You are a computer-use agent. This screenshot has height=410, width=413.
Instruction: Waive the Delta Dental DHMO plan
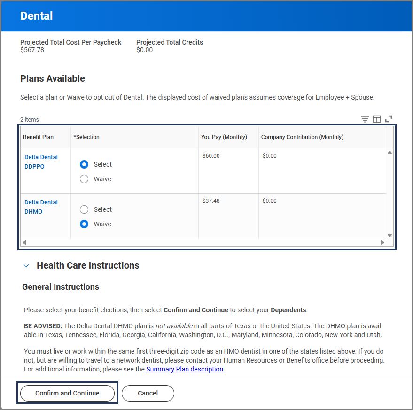[84, 224]
